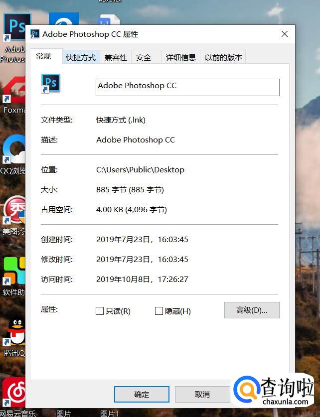Confirm with the 确定 button
320x417 pixels.
click(142, 394)
